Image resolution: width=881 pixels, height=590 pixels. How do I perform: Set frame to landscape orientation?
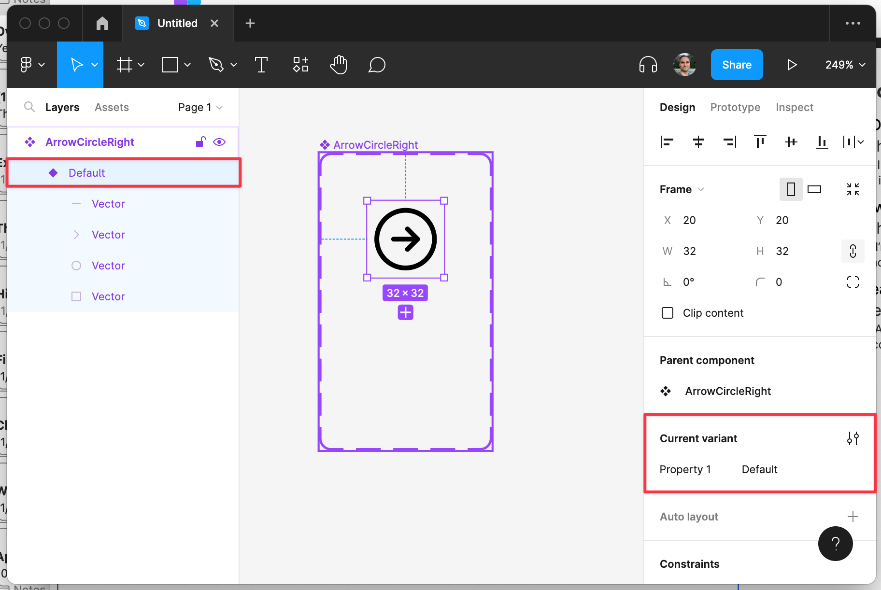pyautogui.click(x=814, y=189)
